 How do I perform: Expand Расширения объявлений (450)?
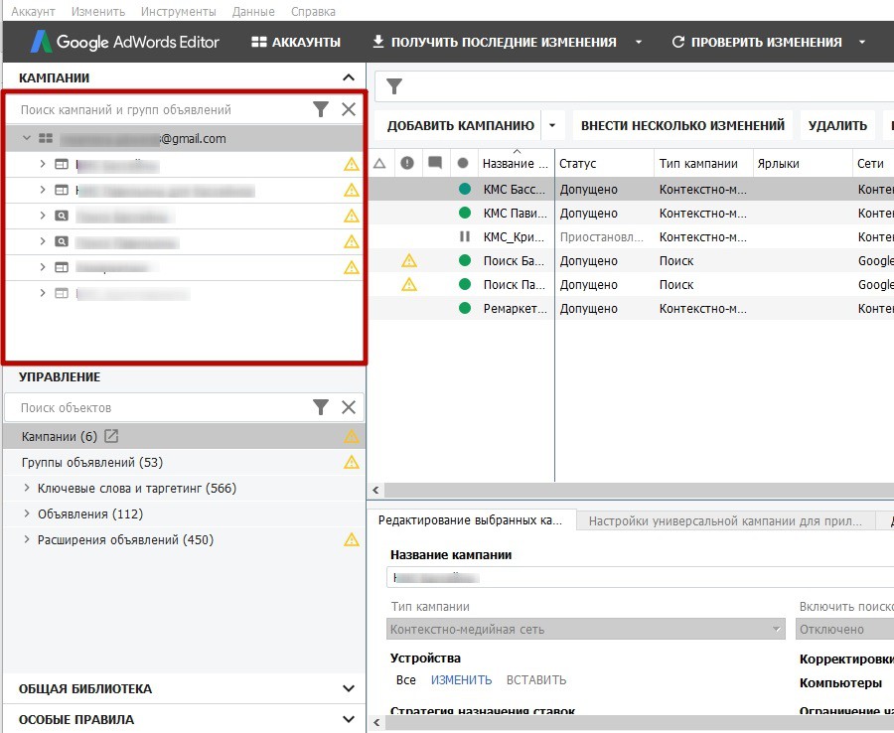pos(26,539)
